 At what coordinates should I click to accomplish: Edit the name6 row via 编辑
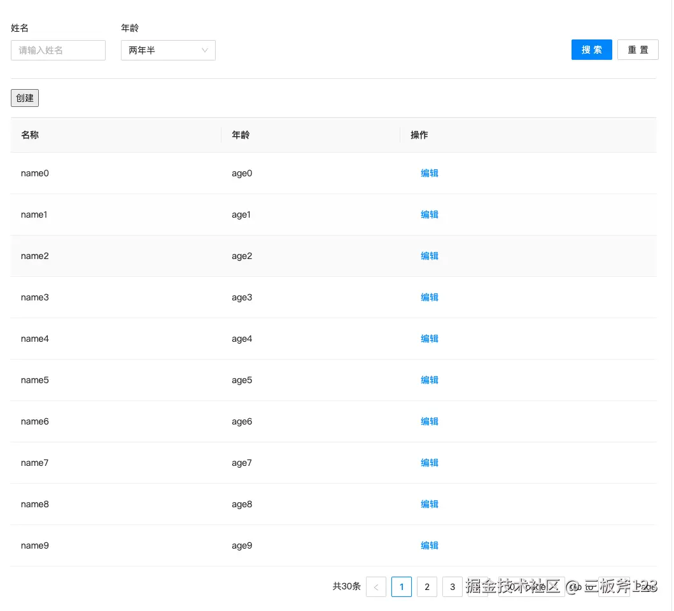(430, 421)
